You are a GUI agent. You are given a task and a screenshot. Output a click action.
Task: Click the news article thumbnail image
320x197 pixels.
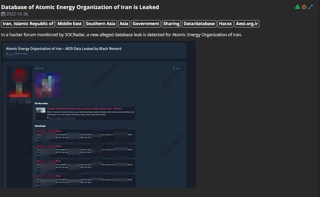[x=41, y=110]
